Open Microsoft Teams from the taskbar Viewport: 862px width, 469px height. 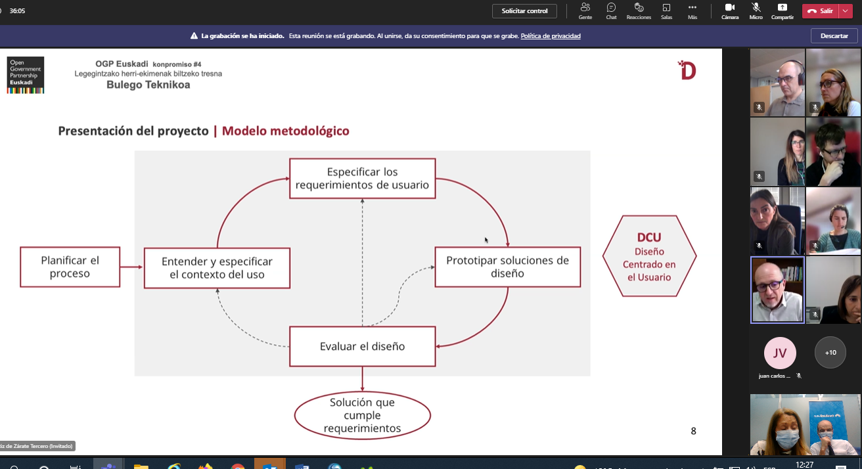(106, 465)
